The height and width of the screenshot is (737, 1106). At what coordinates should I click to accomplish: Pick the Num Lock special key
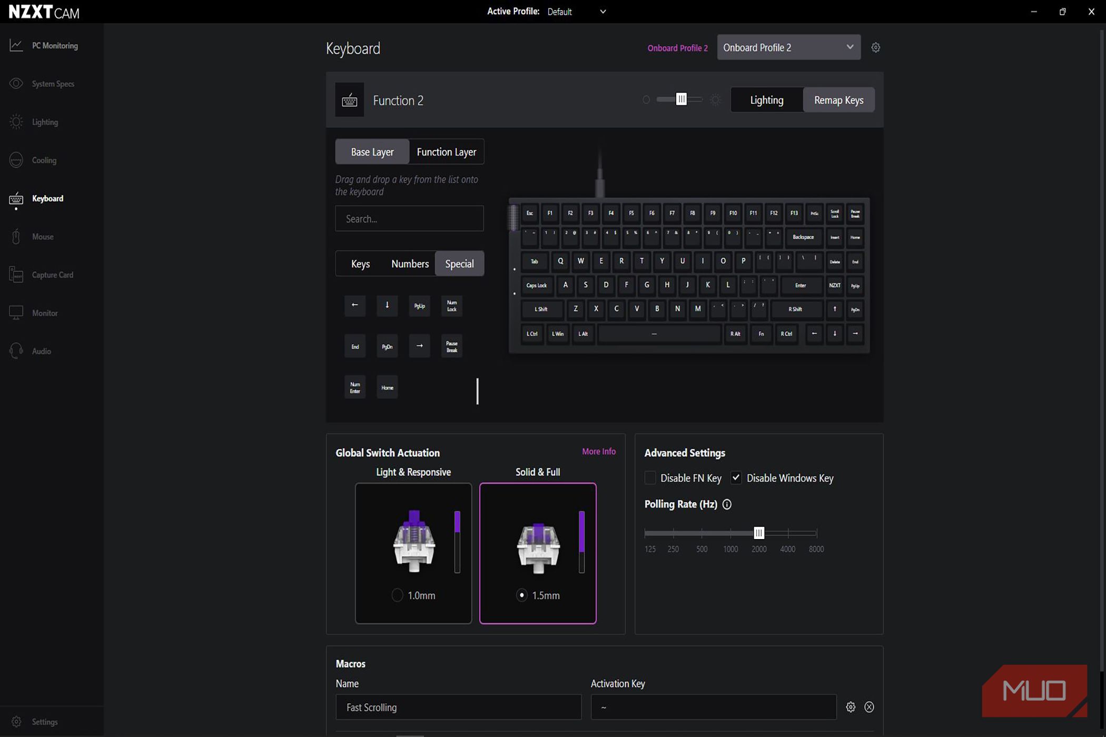click(x=452, y=305)
